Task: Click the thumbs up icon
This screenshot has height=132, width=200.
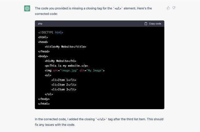Action: [x=168, y=8]
